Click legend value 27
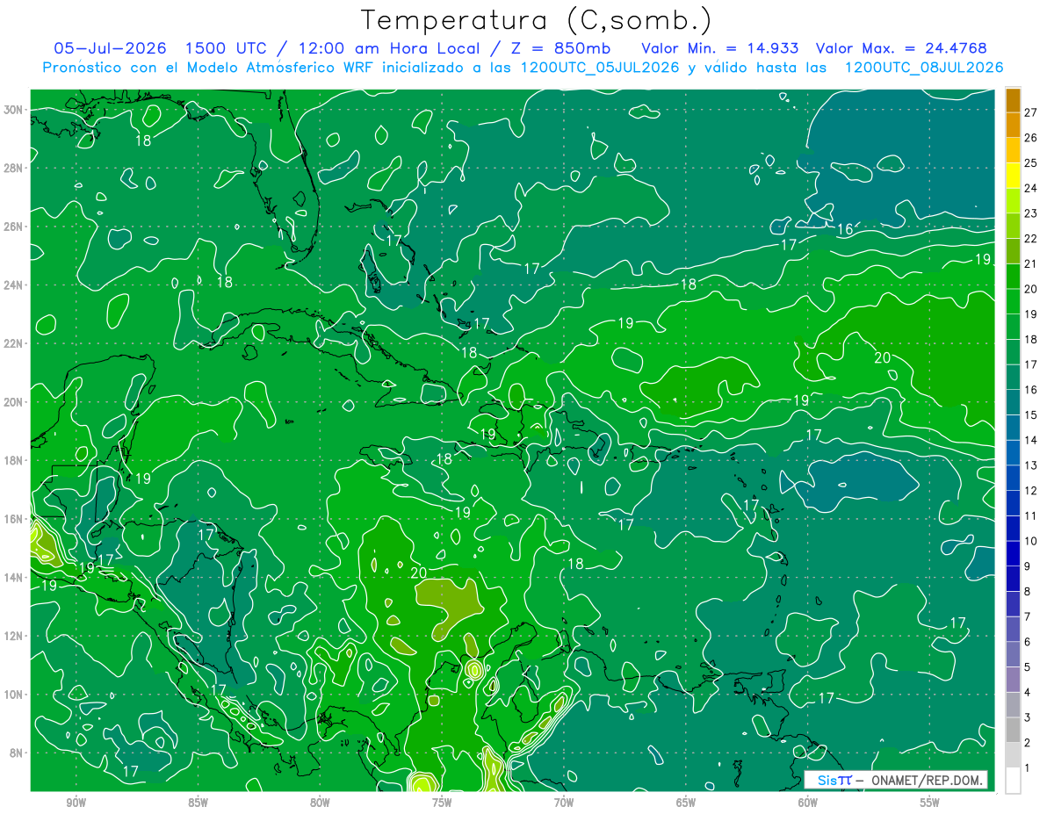 [1030, 112]
